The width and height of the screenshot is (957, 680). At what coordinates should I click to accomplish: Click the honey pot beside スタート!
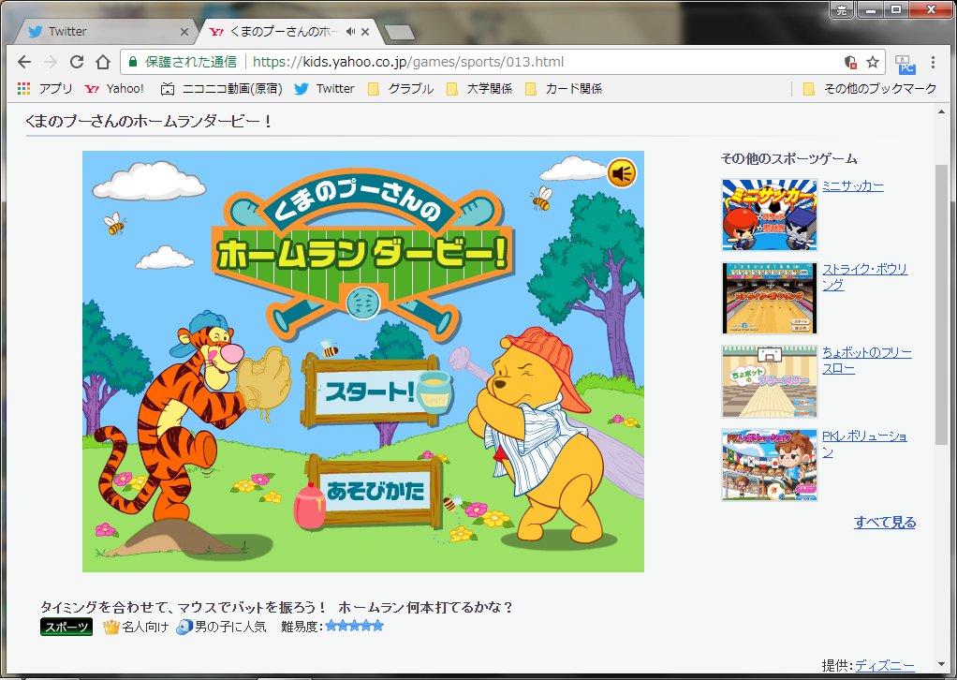click(434, 392)
